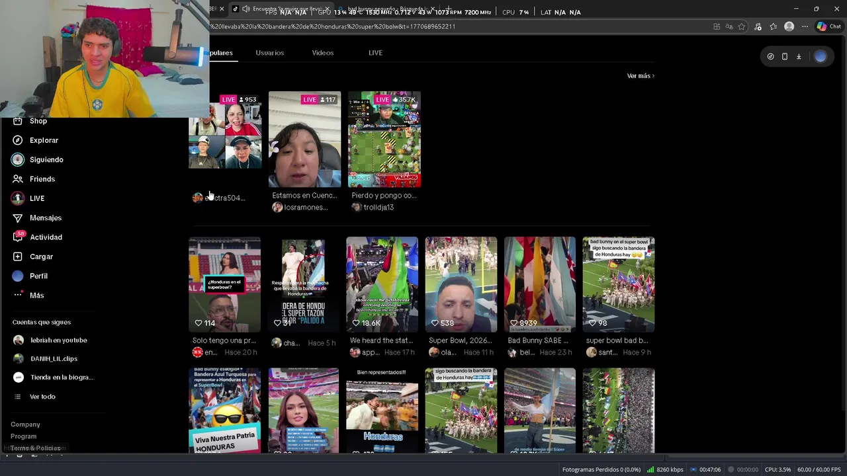The height and width of the screenshot is (476, 847).
Task: Open Explorar compass icon
Action: [18, 140]
